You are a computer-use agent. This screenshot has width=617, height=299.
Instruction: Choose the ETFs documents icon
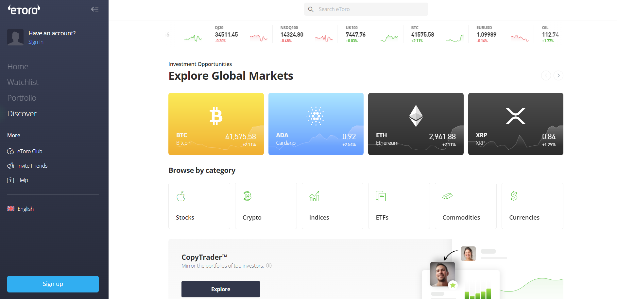(381, 196)
